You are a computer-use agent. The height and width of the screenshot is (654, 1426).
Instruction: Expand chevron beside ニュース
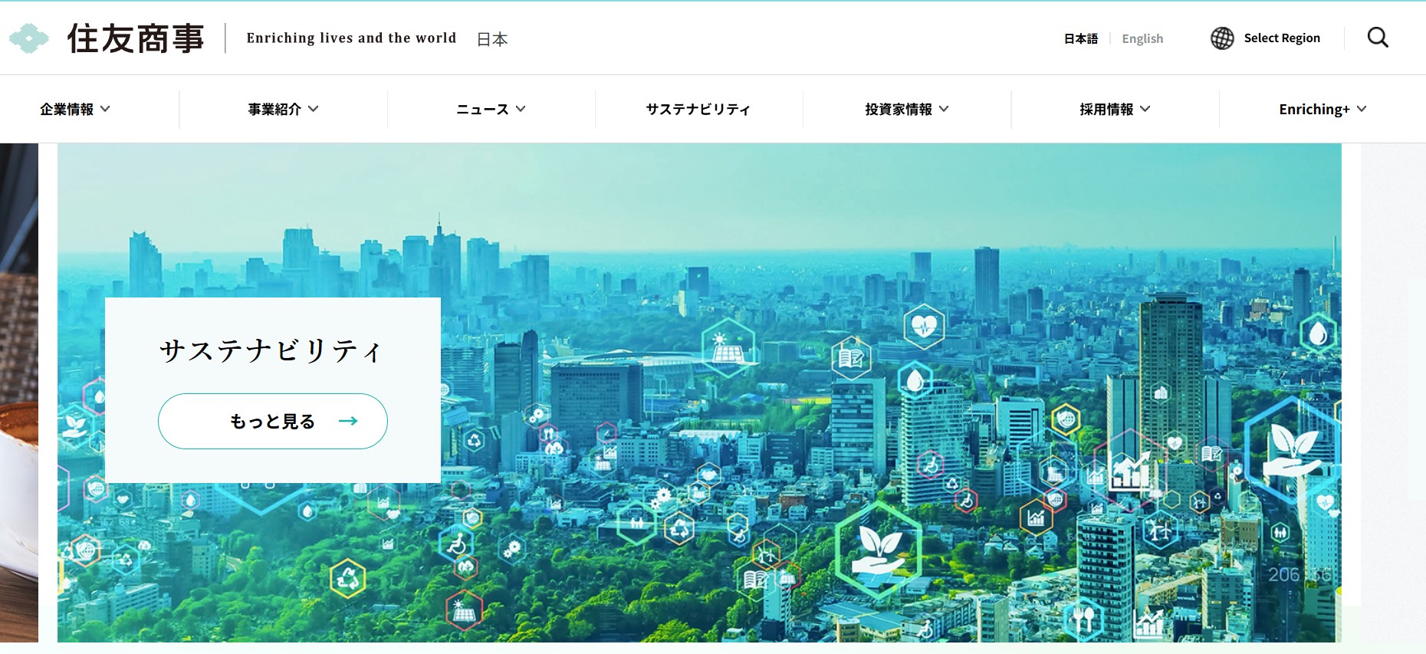point(521,109)
